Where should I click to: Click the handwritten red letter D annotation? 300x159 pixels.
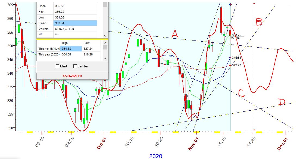click(x=281, y=102)
